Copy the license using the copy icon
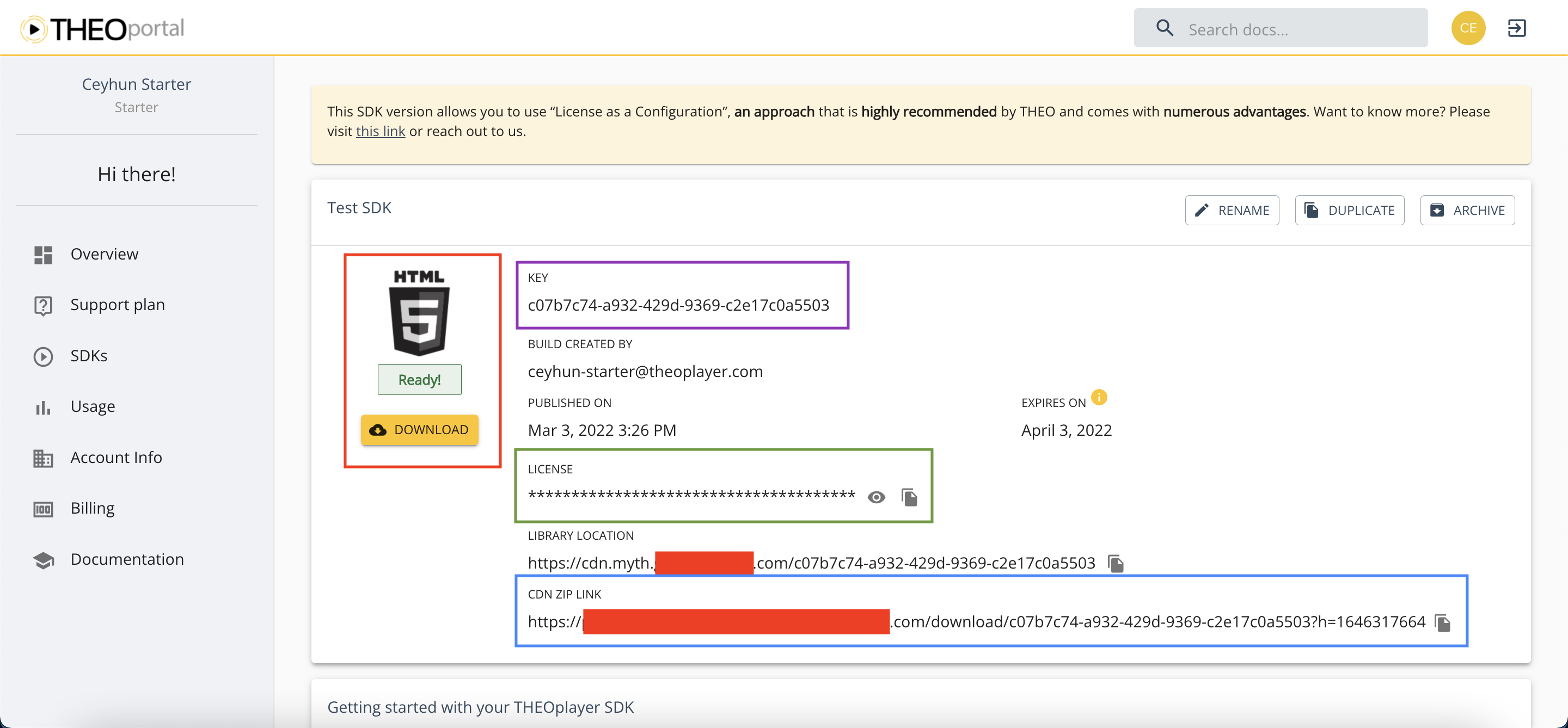The image size is (1568, 728). [x=909, y=496]
